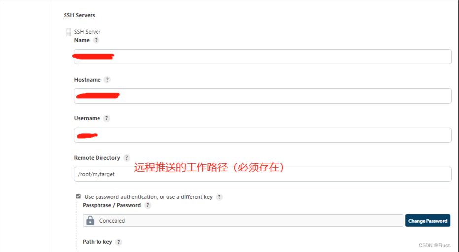The width and height of the screenshot is (459, 252).
Task: Click the lock icon beside Concealed
Action: click(90, 221)
